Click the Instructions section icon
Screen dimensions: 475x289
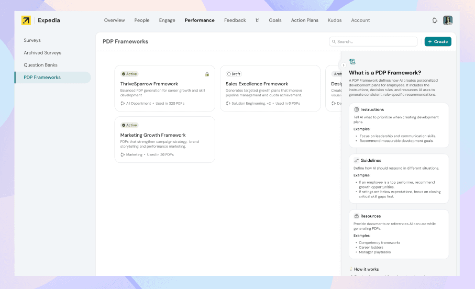356,109
